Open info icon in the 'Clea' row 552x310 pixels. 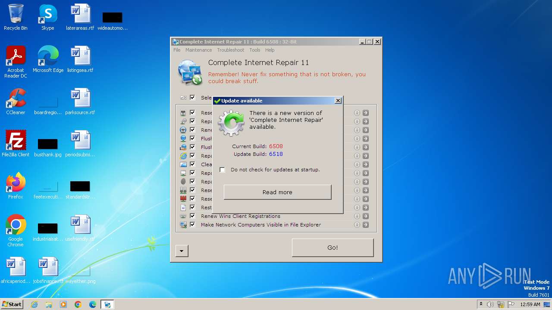357,164
